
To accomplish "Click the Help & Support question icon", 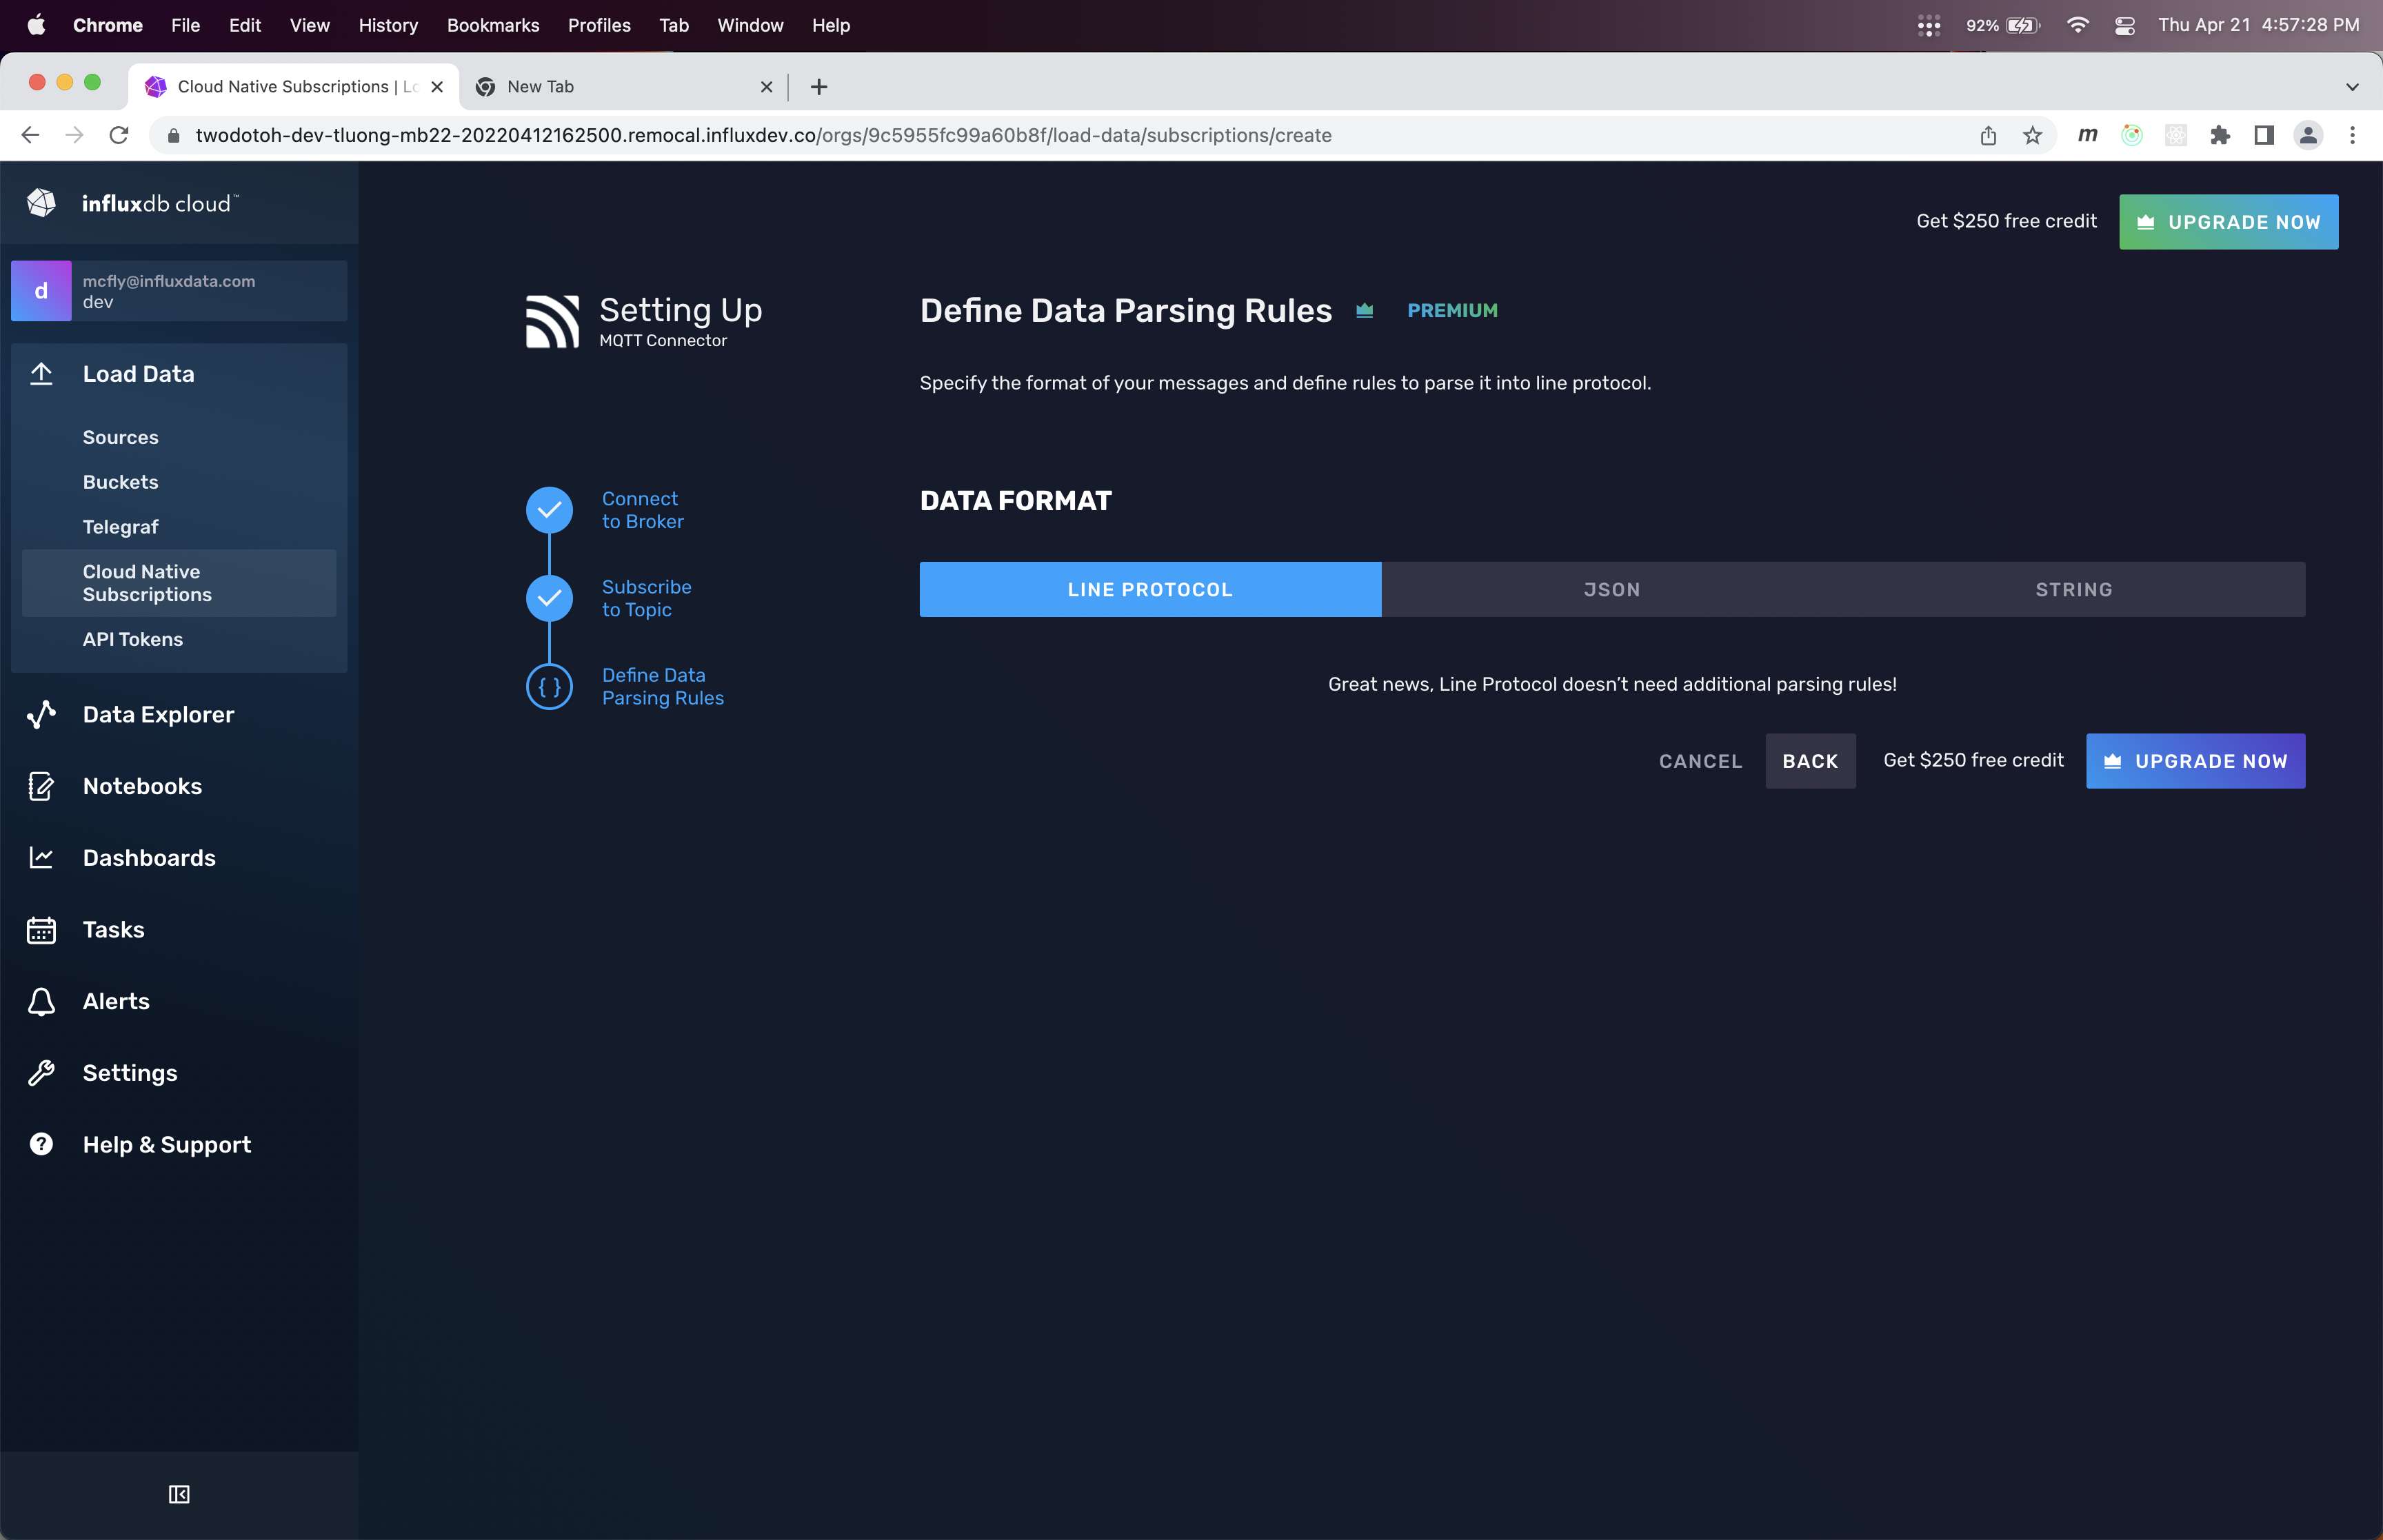I will point(41,1144).
